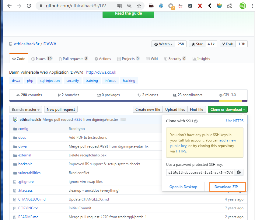Open the GPL-3.0 license link

(x=228, y=95)
